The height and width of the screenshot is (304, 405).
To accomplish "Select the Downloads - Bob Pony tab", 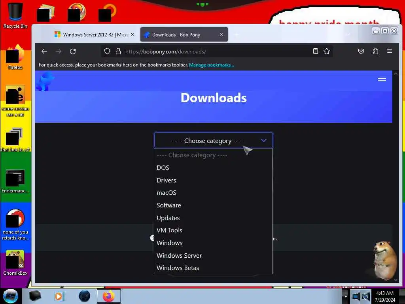I will click(184, 34).
